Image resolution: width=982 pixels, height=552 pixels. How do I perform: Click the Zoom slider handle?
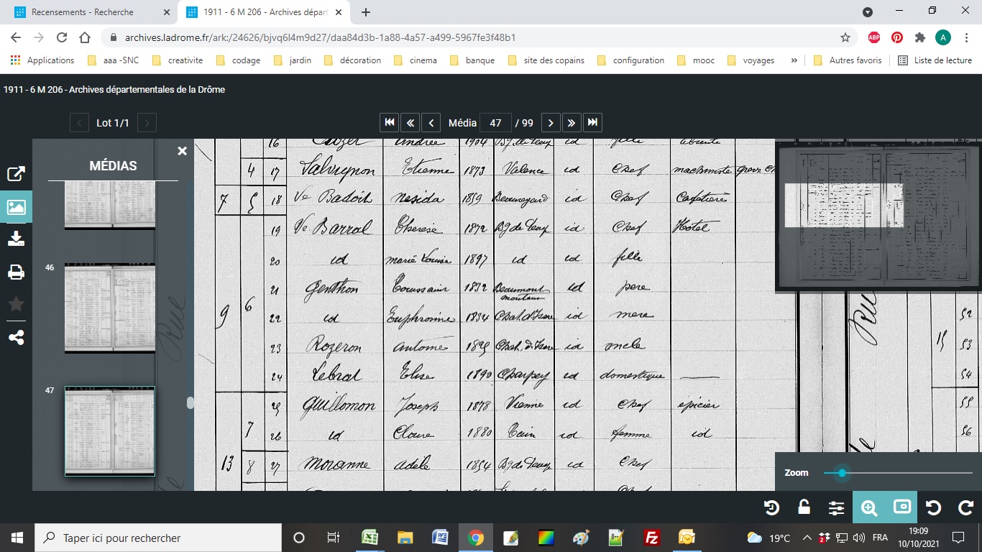[841, 473]
